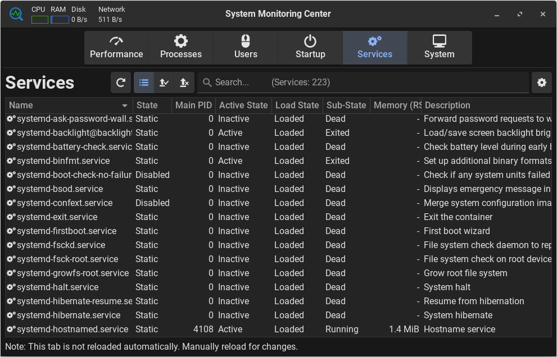Refresh the services list
Viewport: 557px width, 357px height.
[120, 83]
